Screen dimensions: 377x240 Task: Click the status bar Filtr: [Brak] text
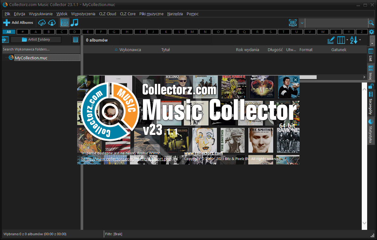click(x=113, y=234)
